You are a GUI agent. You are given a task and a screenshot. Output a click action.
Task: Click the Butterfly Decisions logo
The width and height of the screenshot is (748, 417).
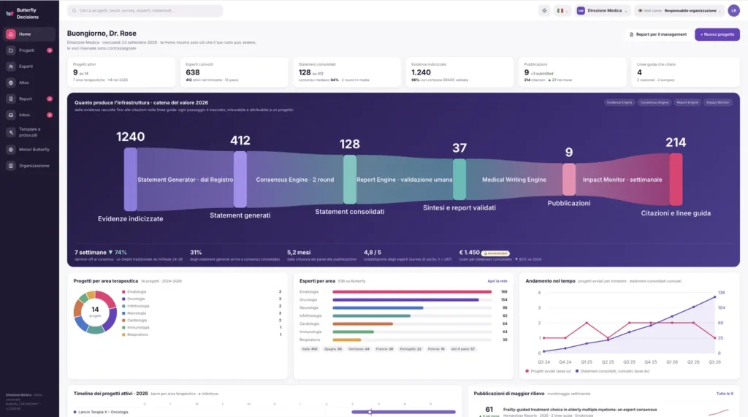coord(9,13)
